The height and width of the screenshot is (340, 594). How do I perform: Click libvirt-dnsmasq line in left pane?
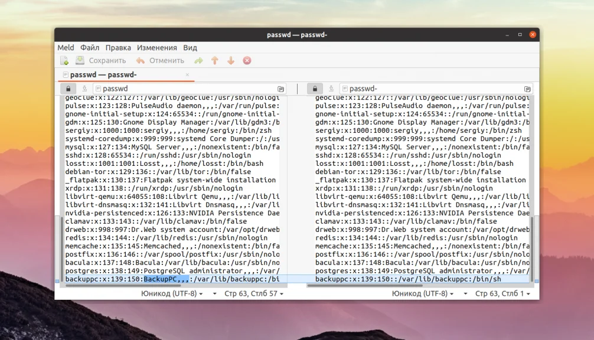[x=172, y=204]
